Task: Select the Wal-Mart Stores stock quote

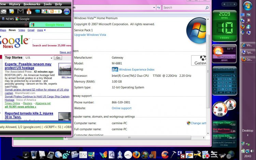Action: click(x=224, y=130)
